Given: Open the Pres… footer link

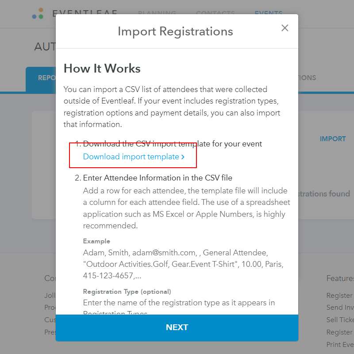Looking at the screenshot, I should pyautogui.click(x=50, y=332).
